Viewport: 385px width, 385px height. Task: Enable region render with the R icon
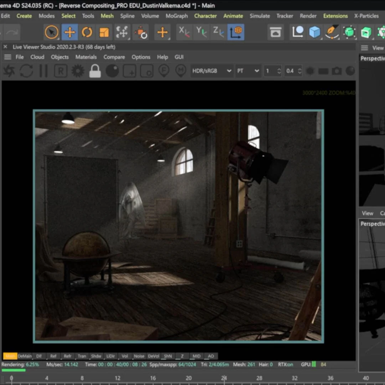pyautogui.click(x=61, y=71)
